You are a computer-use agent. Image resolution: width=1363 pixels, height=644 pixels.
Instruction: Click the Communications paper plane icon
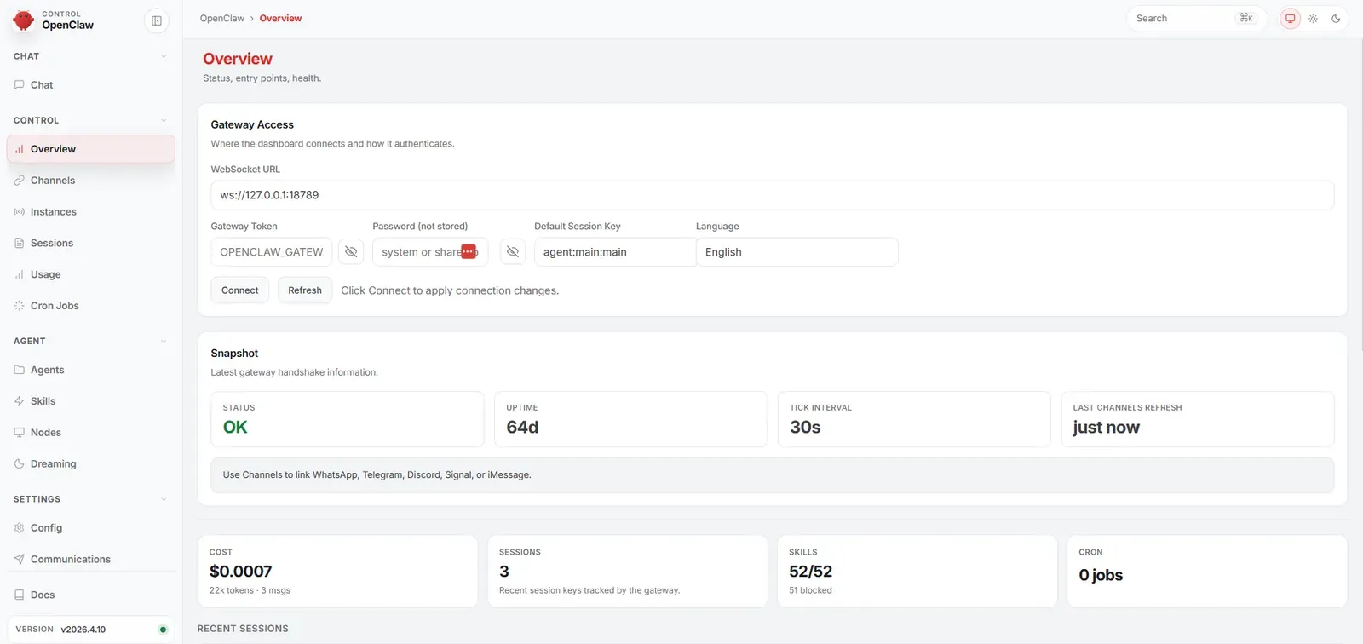[x=19, y=560]
